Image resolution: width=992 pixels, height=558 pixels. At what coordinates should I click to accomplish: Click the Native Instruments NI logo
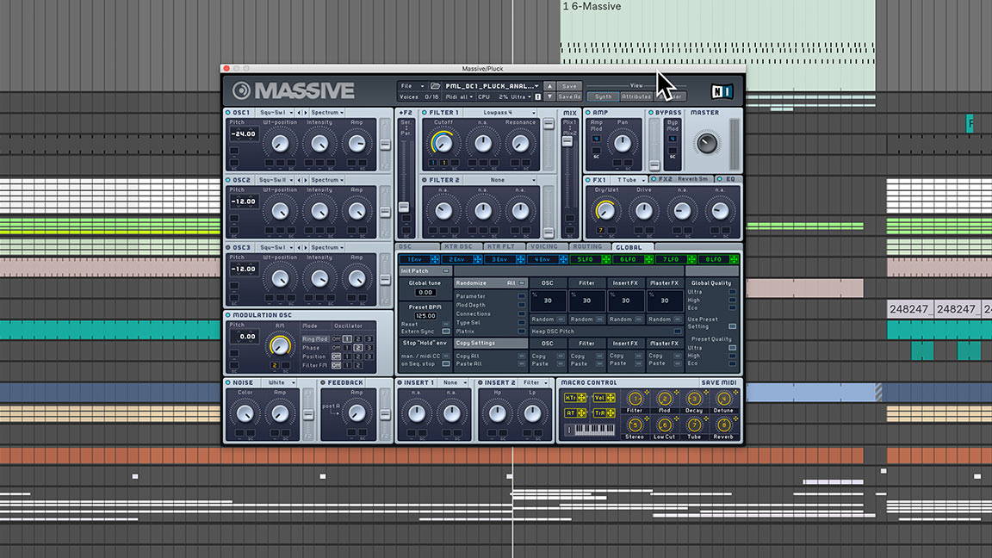pos(722,92)
